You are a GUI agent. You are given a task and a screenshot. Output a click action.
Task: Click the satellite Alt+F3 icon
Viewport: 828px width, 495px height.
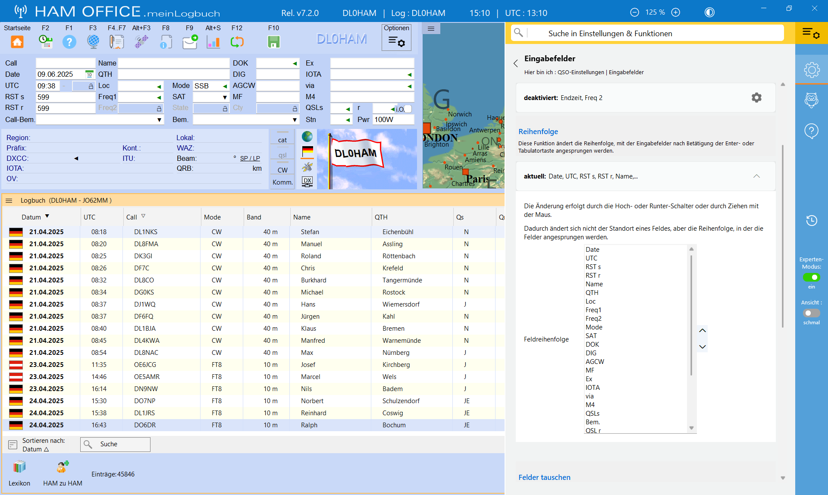141,42
